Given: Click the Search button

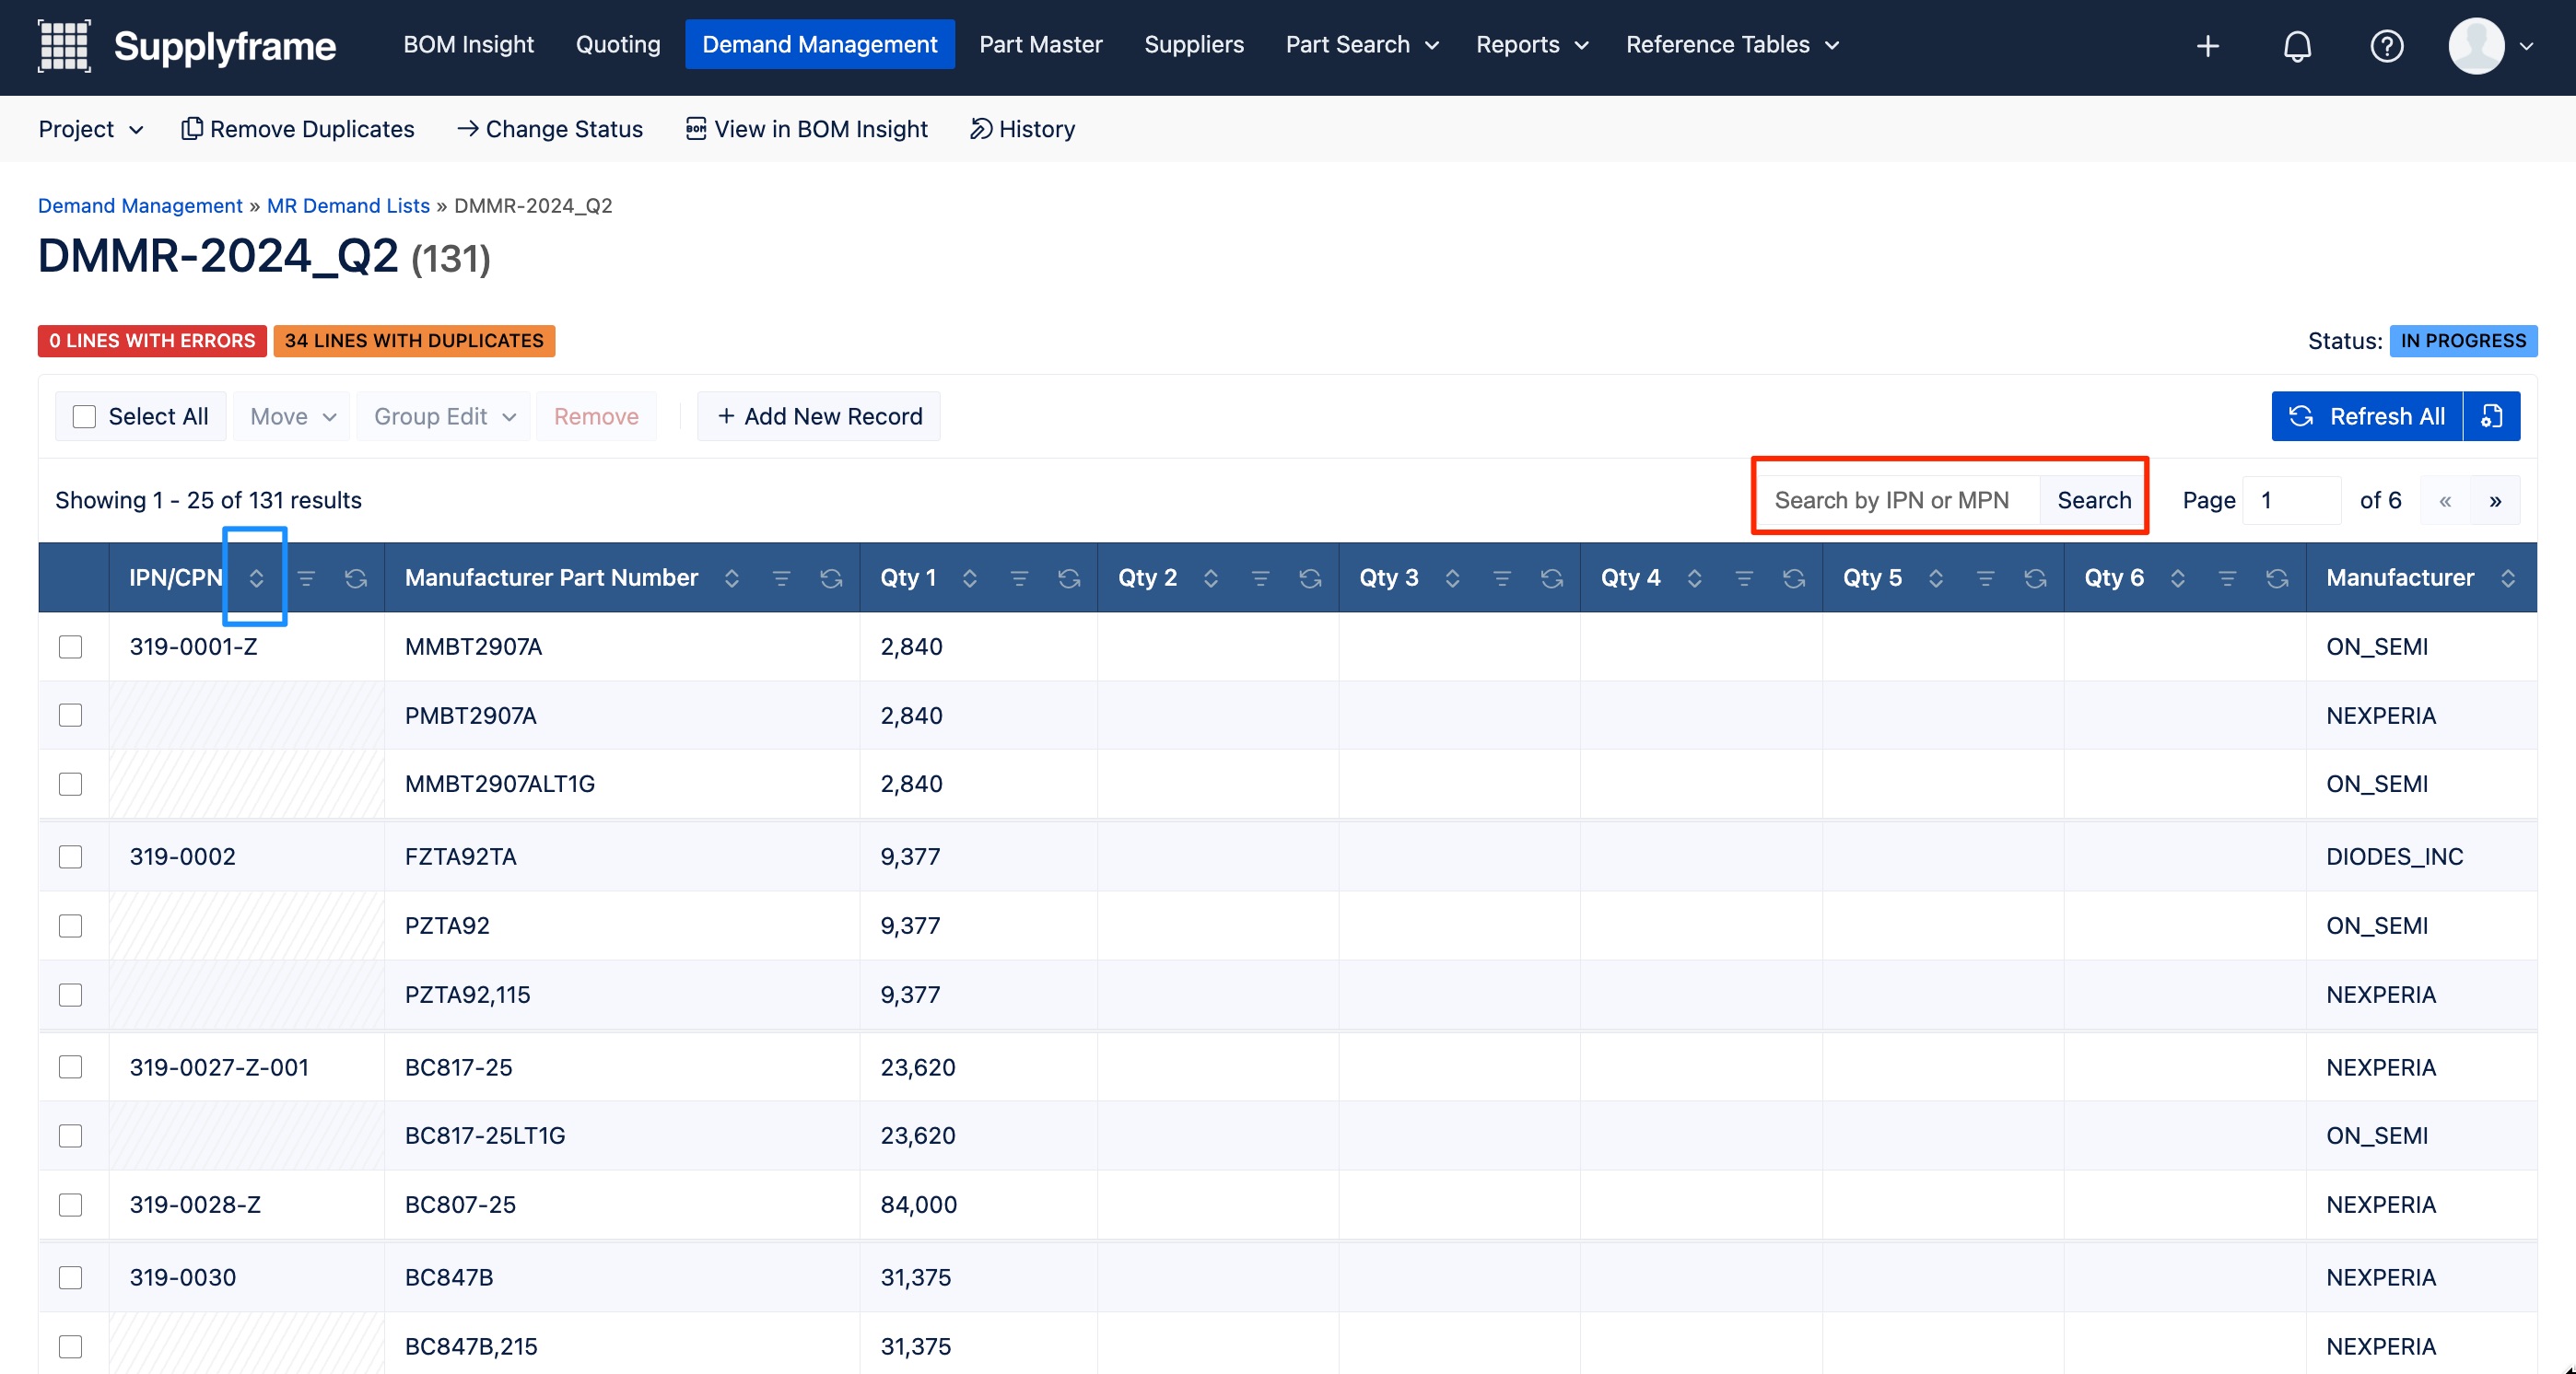Looking at the screenshot, I should tap(2094, 500).
